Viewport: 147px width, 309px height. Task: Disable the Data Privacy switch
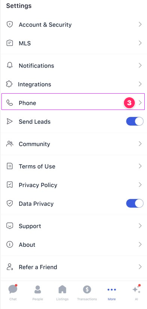point(135,204)
